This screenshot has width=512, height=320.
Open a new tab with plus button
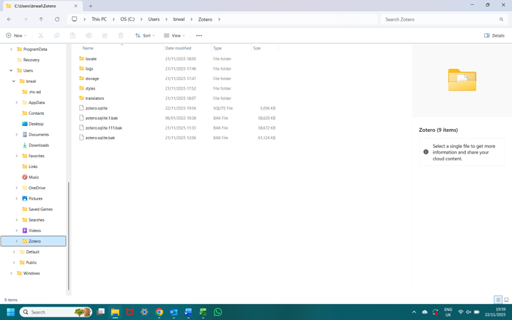(x=91, y=6)
